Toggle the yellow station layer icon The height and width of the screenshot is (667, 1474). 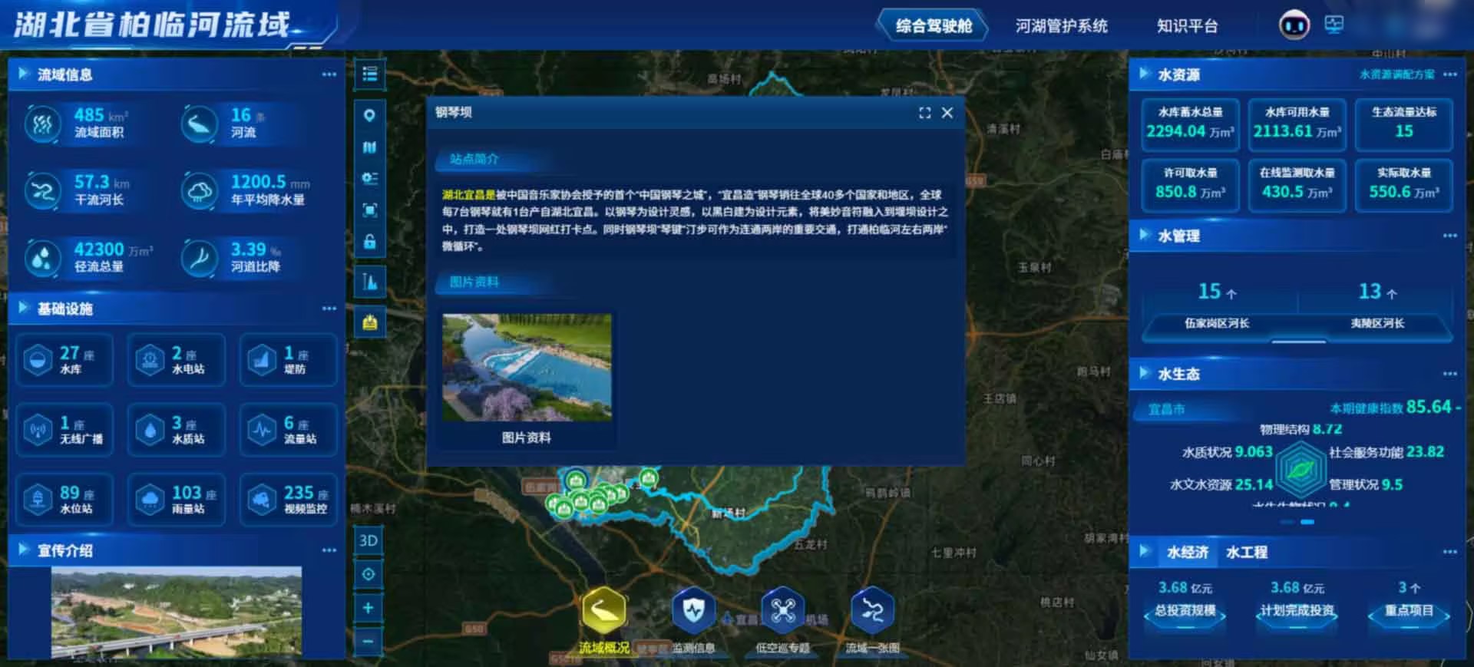click(x=370, y=322)
